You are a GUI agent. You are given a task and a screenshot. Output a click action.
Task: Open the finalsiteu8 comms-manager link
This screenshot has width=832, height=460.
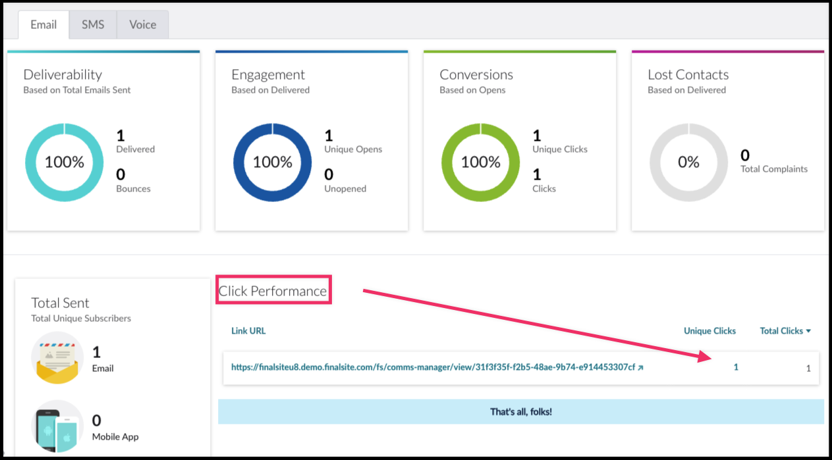tap(433, 368)
